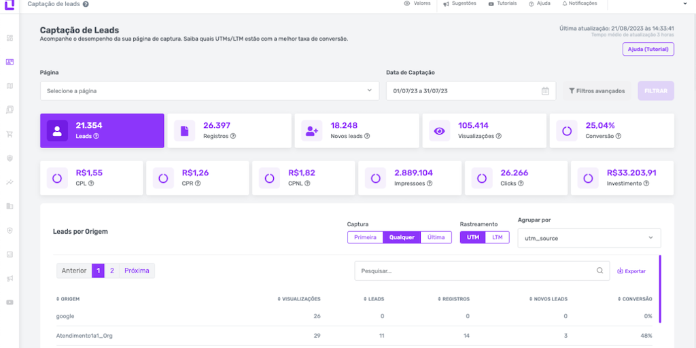Click the YouTube icon in sidebar
696x348 pixels.
click(10, 302)
